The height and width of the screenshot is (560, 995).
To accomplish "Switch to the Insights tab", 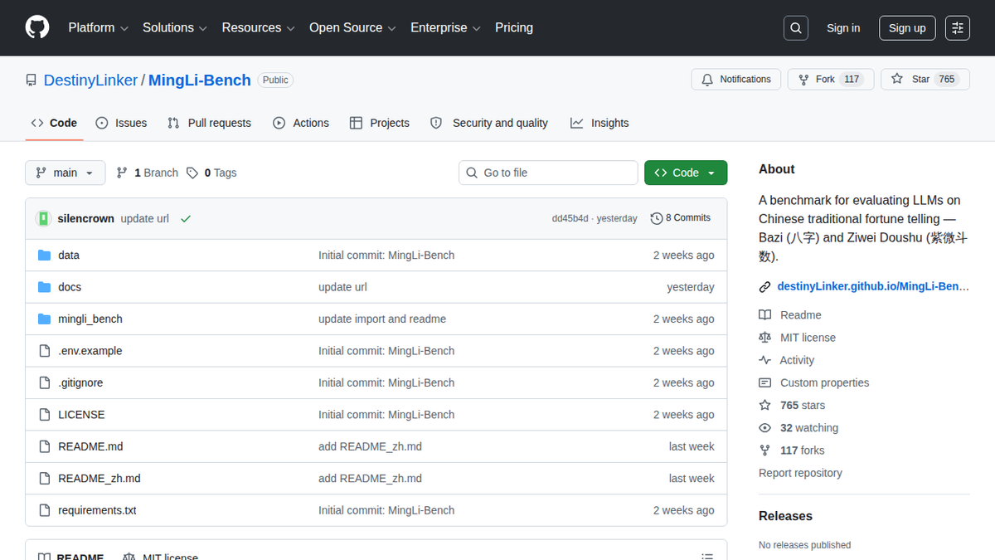I will (599, 123).
